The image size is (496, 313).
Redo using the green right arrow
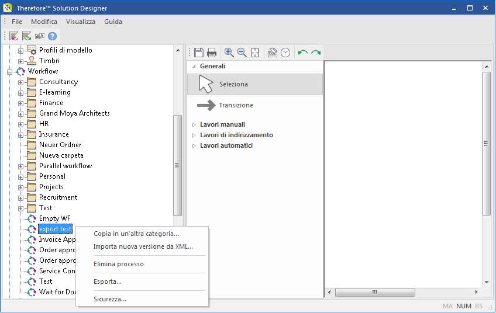[316, 53]
